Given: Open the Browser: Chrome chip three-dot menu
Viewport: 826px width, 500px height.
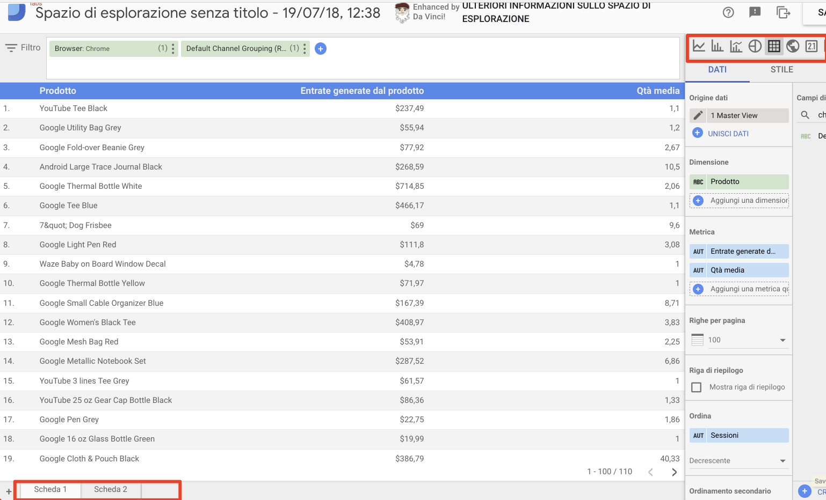Looking at the screenshot, I should coord(173,48).
